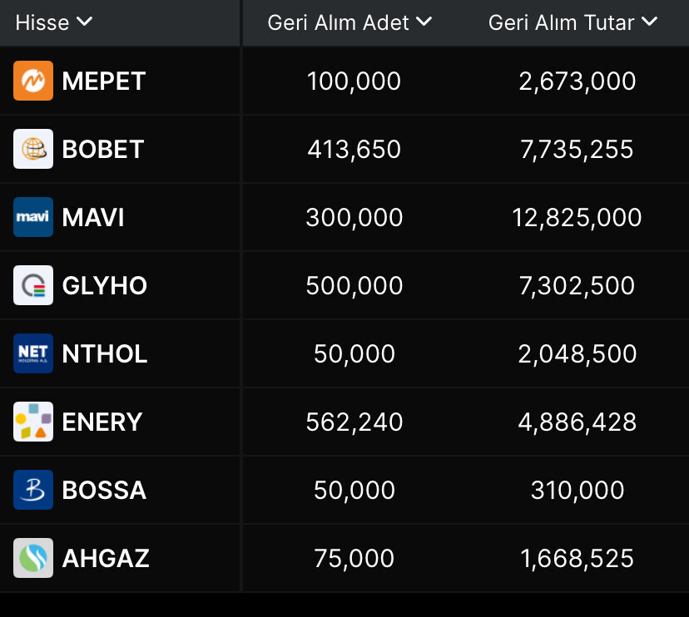The image size is (689, 617).
Task: Click the Geri Alım Adet header text
Action: [339, 22]
